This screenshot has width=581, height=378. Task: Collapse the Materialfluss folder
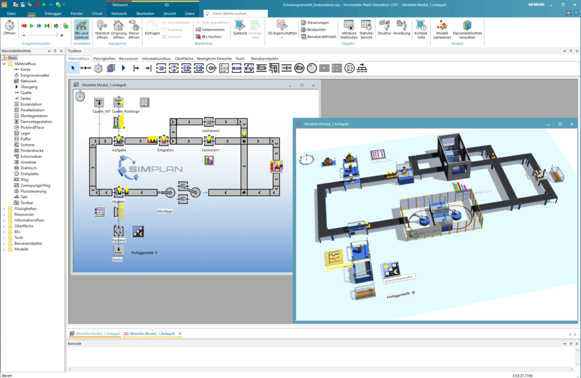[x=4, y=64]
